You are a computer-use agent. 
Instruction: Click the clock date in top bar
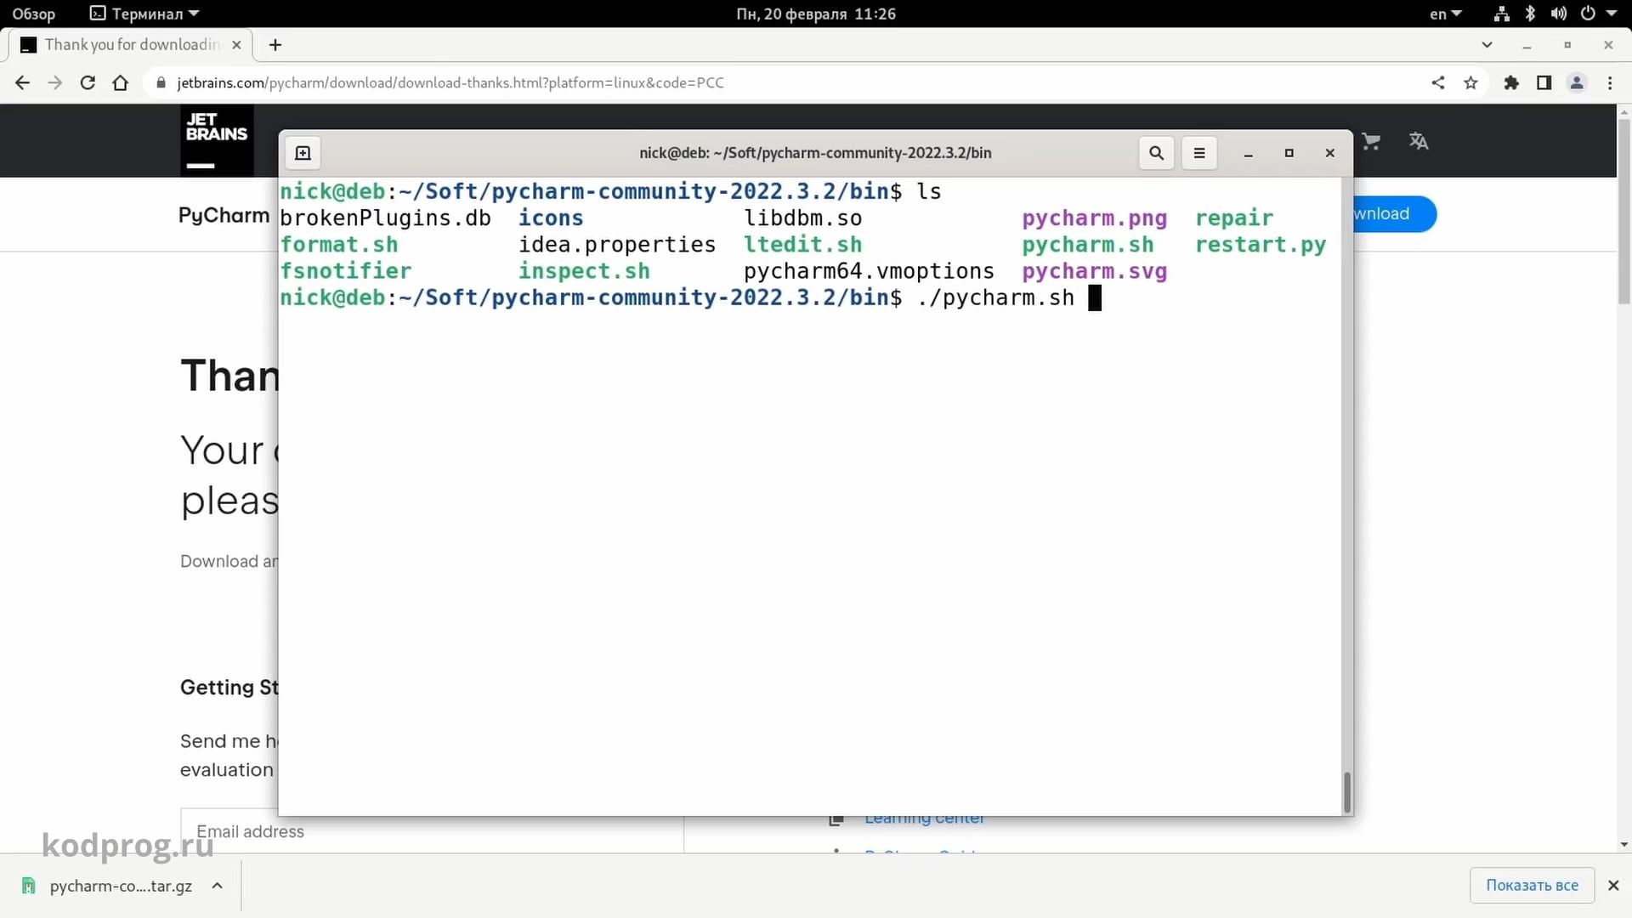815,14
